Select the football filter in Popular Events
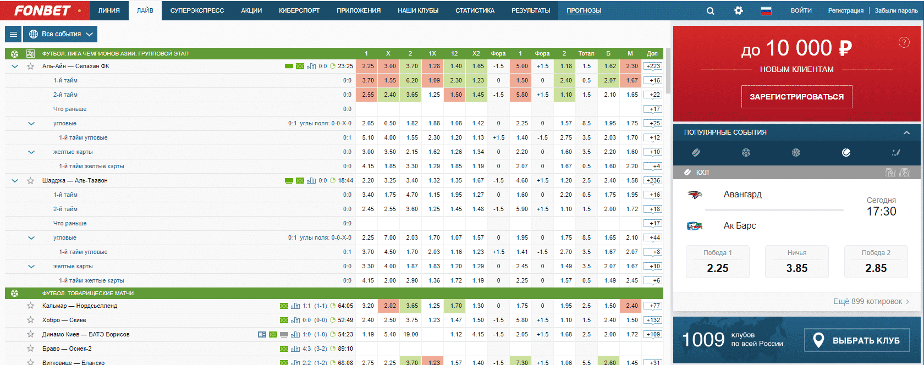924x365 pixels. click(746, 152)
